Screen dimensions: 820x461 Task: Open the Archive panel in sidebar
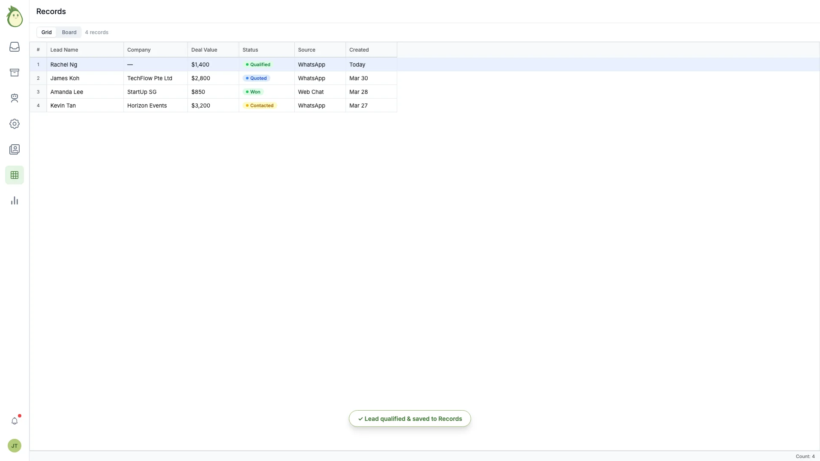point(15,73)
